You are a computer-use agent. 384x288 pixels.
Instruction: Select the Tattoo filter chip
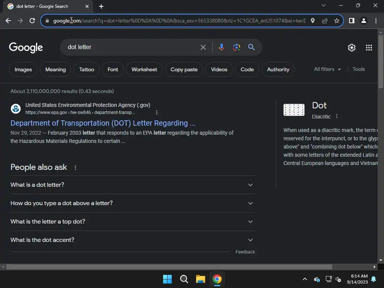[x=87, y=69]
